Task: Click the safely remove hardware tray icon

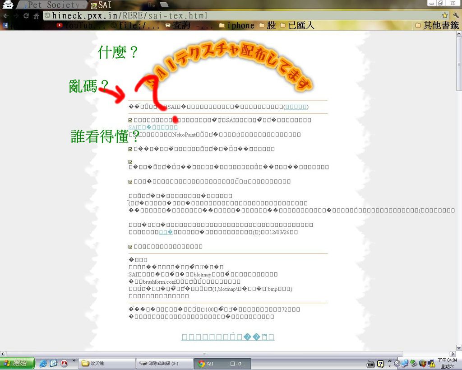Action: point(414,364)
